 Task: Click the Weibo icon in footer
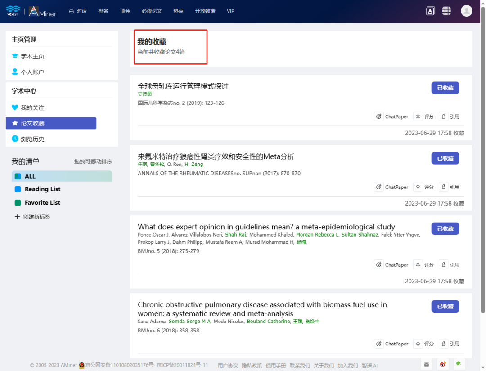click(443, 364)
